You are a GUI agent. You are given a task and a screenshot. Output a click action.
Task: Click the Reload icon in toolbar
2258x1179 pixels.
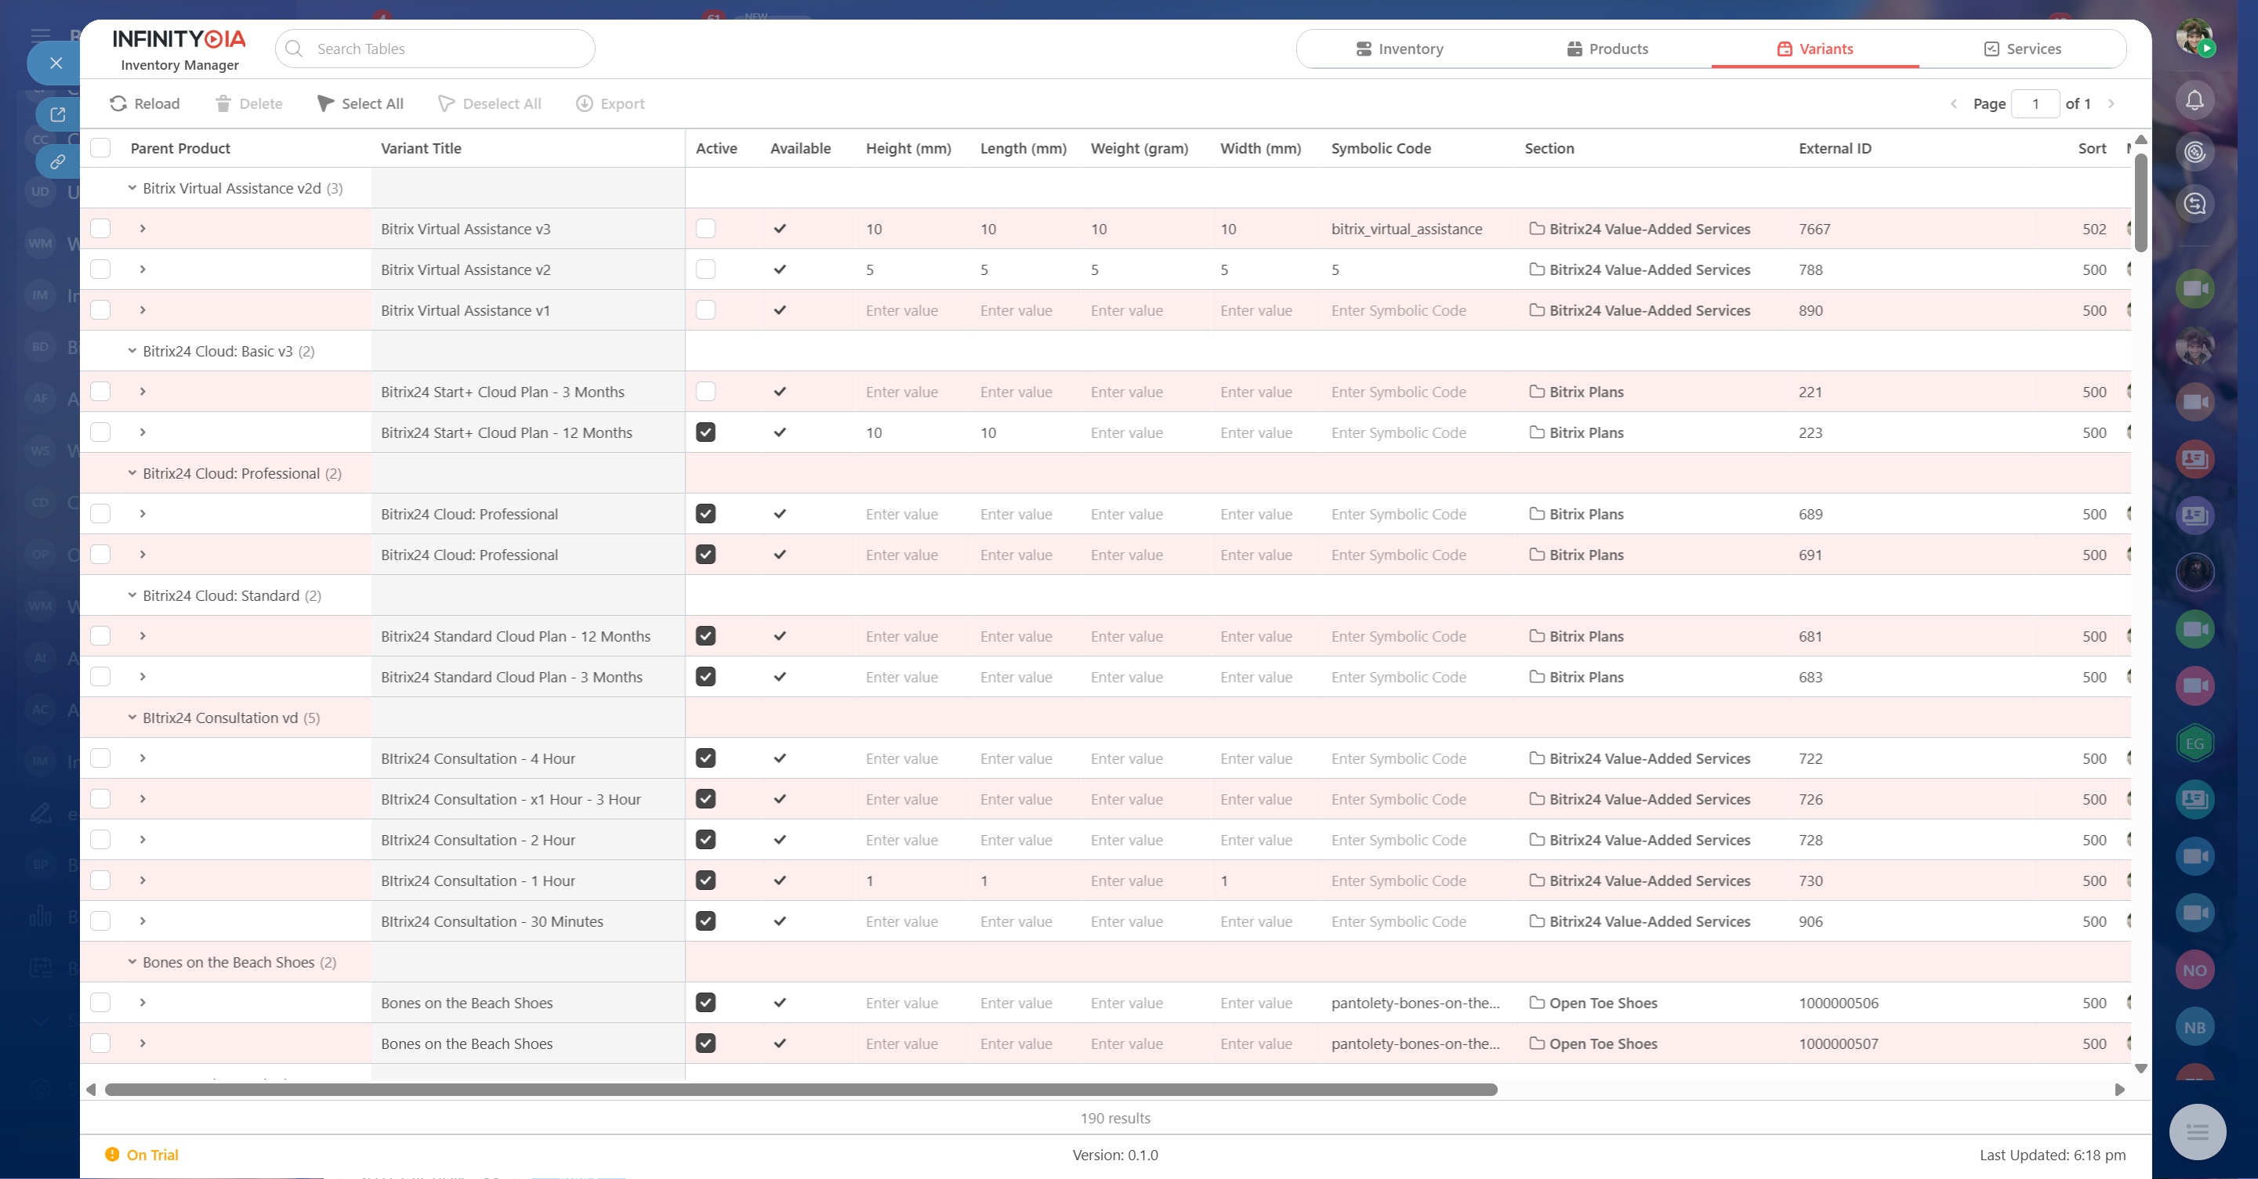coord(118,103)
